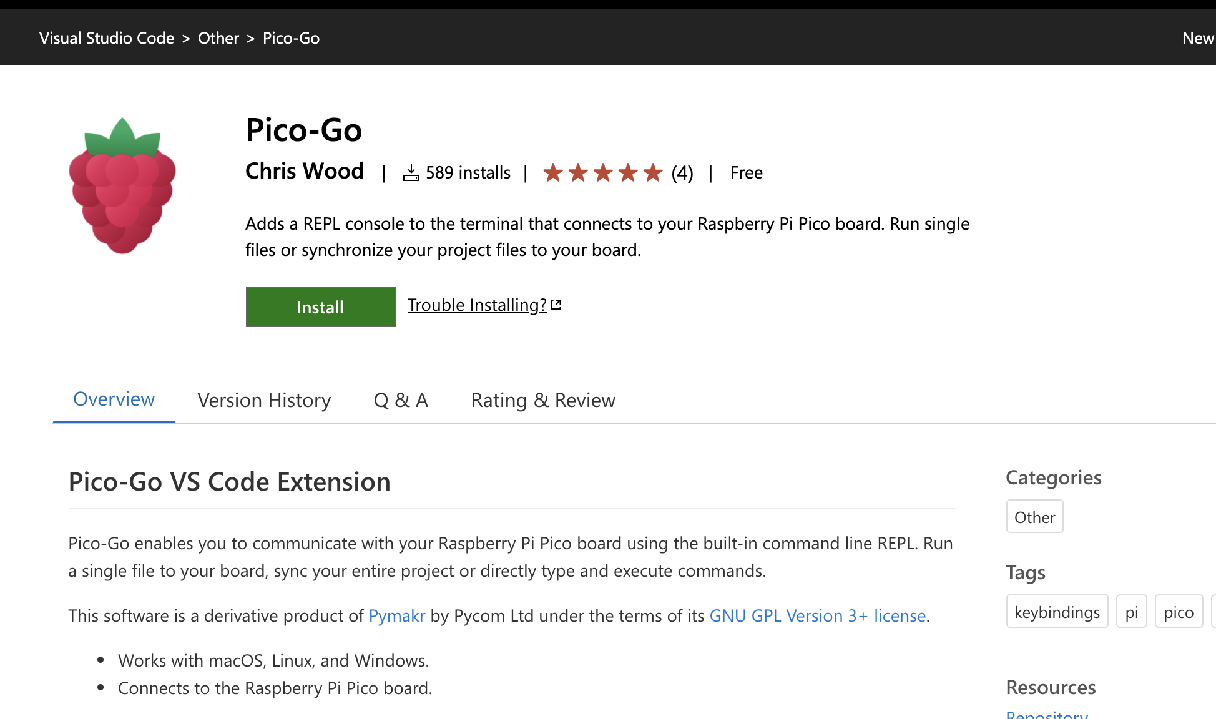Image resolution: width=1216 pixels, height=719 pixels.
Task: Navigate to the Other breadcrumb category
Action: point(218,38)
